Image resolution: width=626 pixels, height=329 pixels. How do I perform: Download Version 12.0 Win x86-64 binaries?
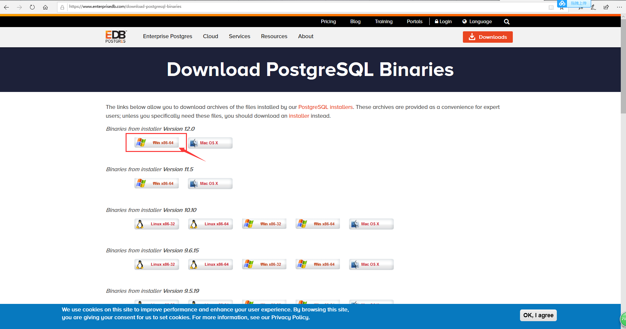pyautogui.click(x=157, y=143)
